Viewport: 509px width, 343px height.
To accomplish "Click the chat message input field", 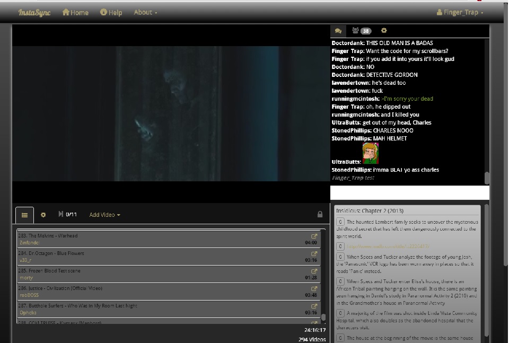I will point(409,192).
